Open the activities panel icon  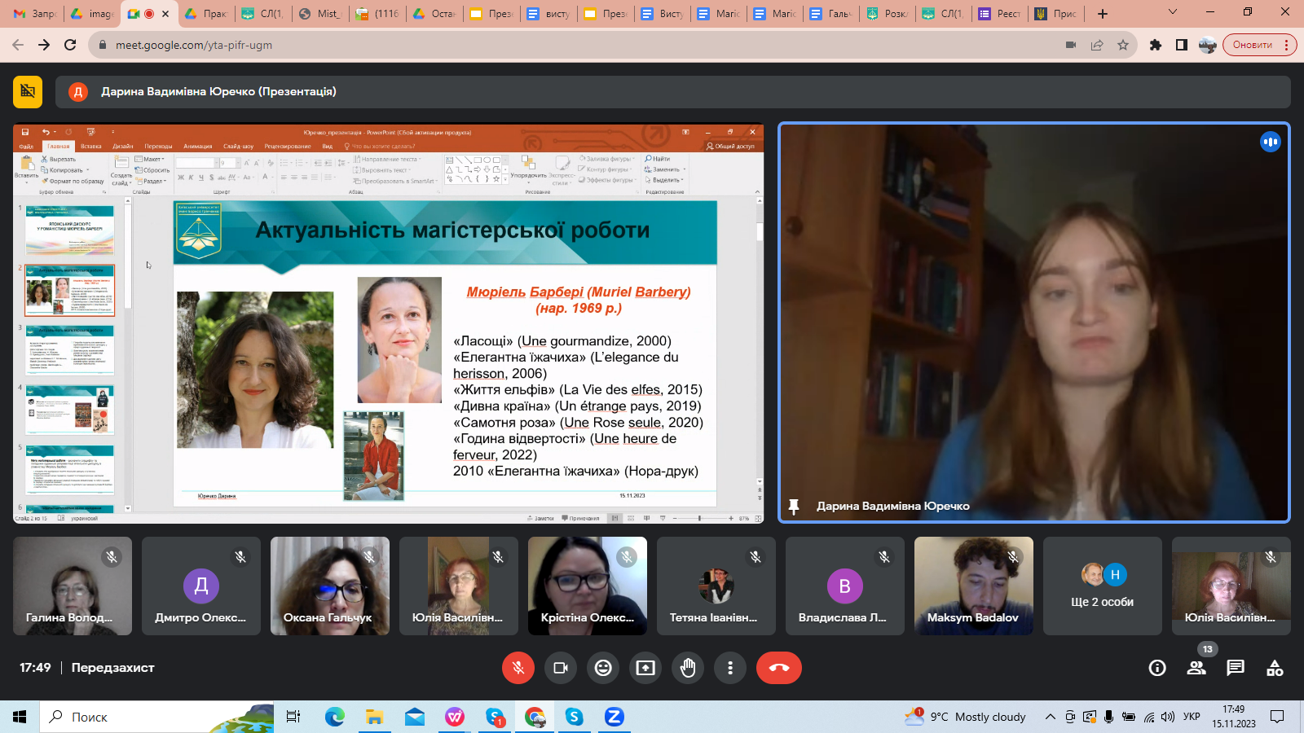tap(1275, 668)
